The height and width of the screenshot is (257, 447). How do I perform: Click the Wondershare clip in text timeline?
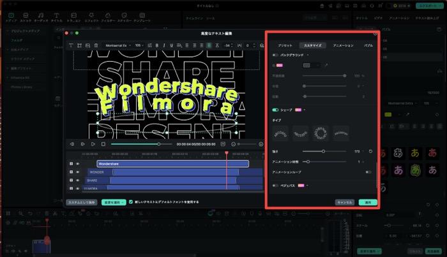pos(173,164)
